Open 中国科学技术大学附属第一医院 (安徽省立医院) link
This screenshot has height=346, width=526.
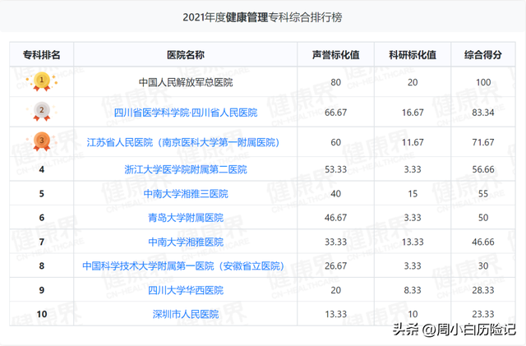click(183, 266)
